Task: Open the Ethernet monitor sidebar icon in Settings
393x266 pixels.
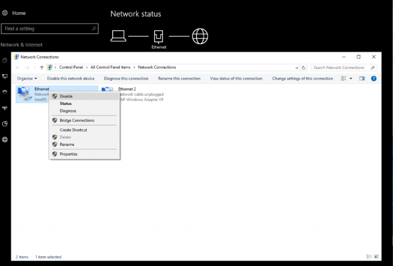Action: [5, 76]
